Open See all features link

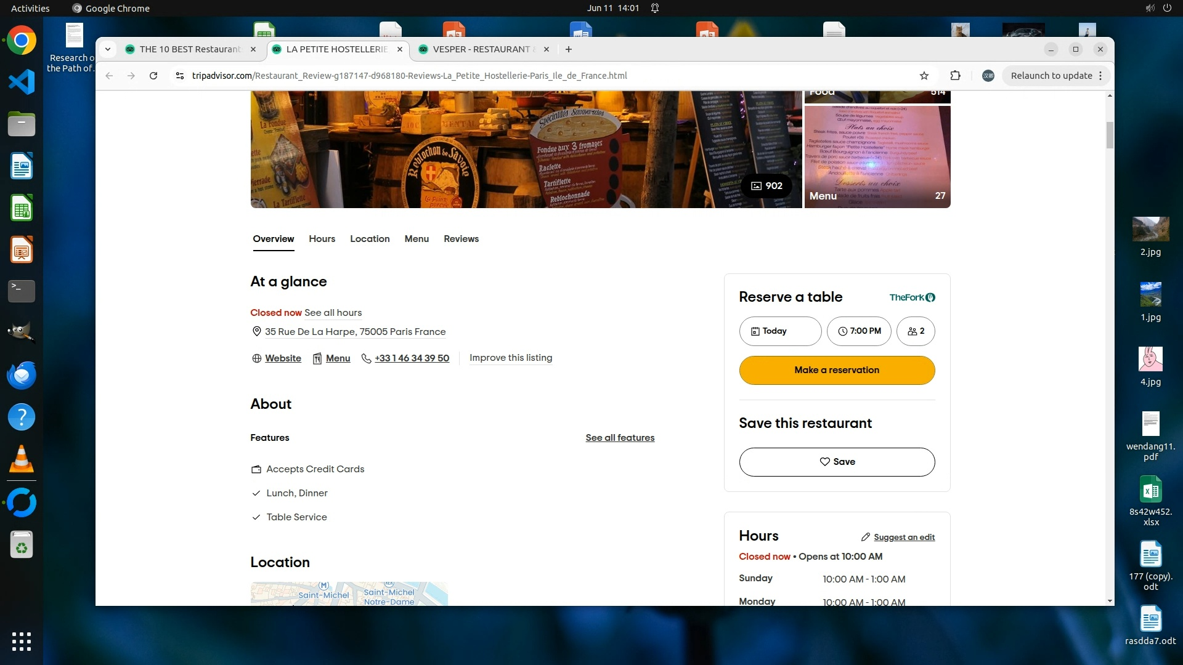[620, 438]
